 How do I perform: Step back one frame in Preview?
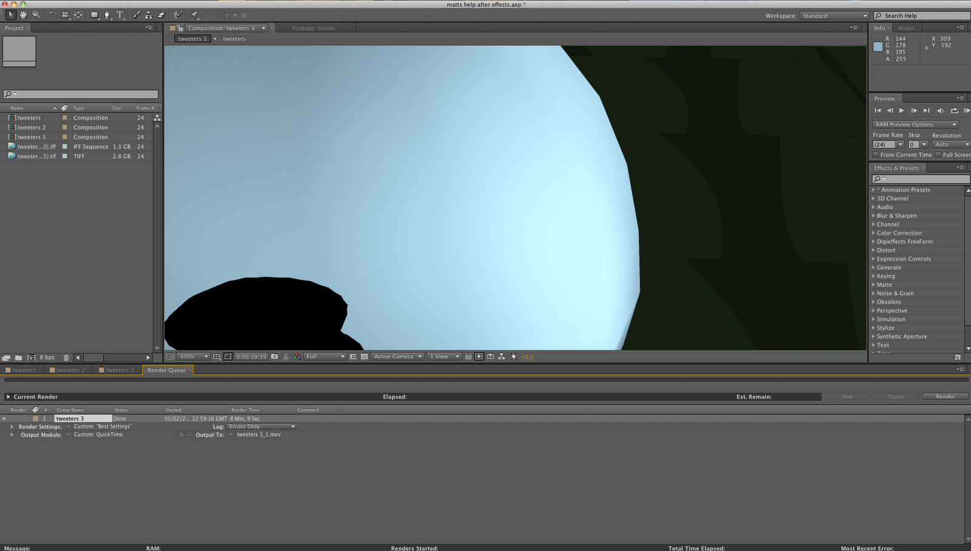tap(890, 110)
